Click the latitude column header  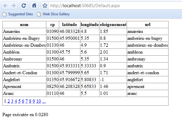coord(70,25)
